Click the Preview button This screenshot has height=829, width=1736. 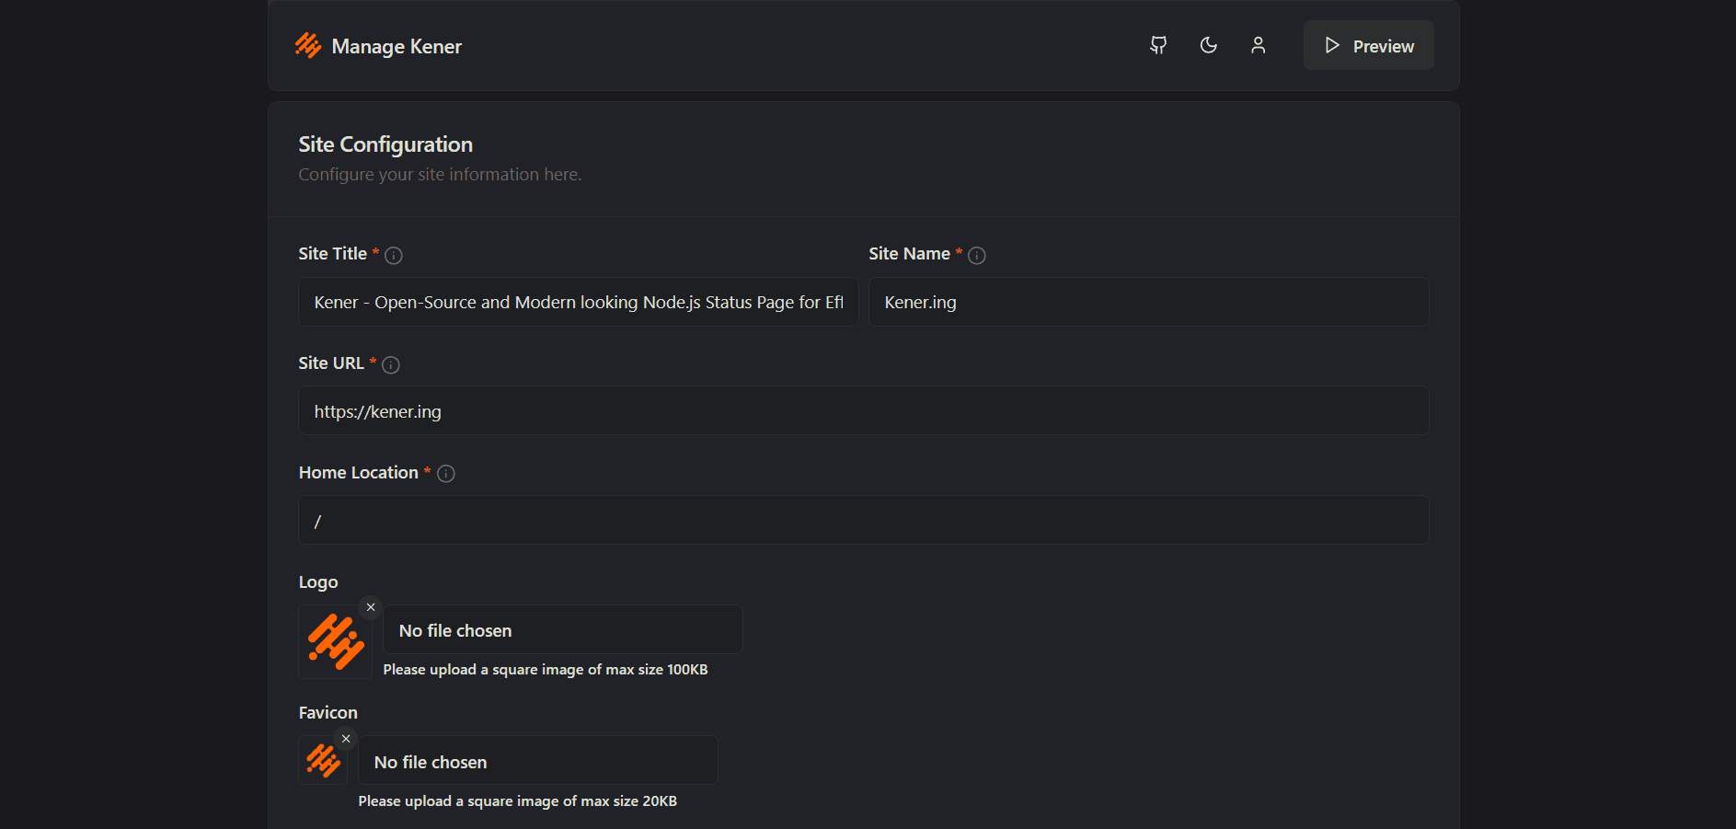(x=1368, y=44)
